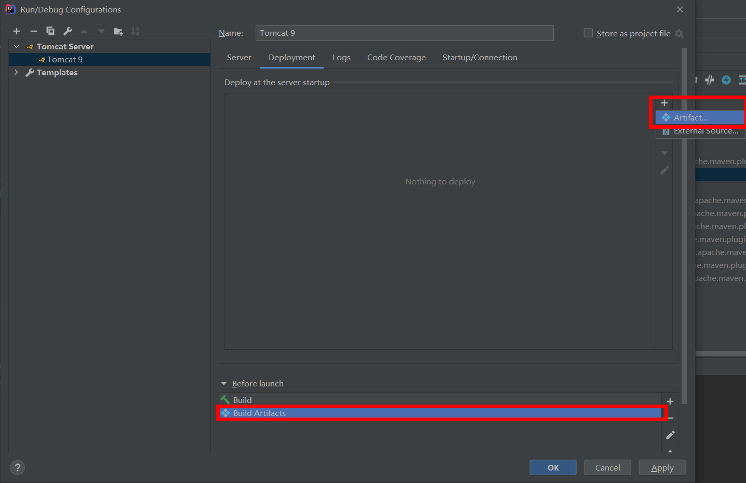Screen dimensions: 746x483
Task: Click the Tomcat icon beside Tomcat Server
Action: pyautogui.click(x=30, y=47)
